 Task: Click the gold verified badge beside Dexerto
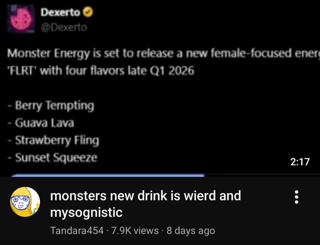(x=88, y=12)
